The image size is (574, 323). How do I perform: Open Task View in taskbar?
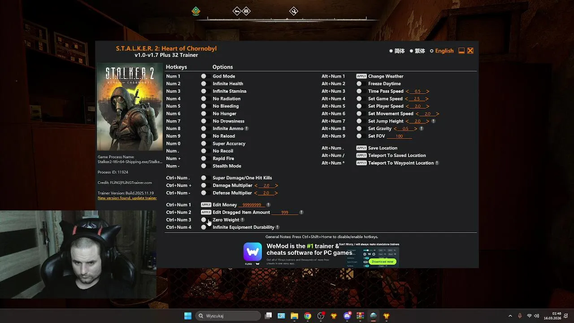point(268,316)
